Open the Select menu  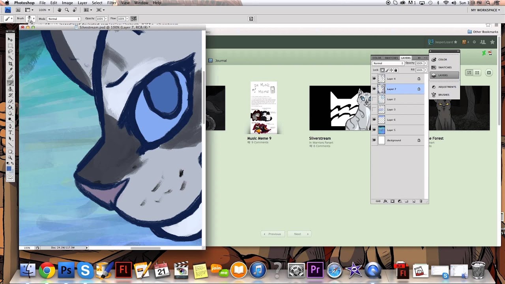97,3
